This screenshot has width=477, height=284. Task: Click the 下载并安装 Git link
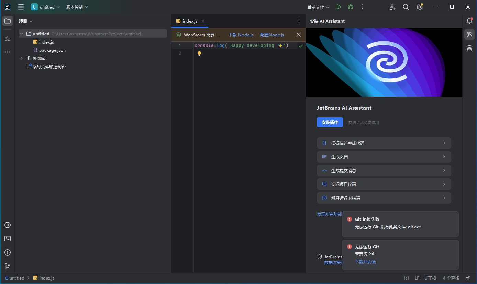[365, 262]
